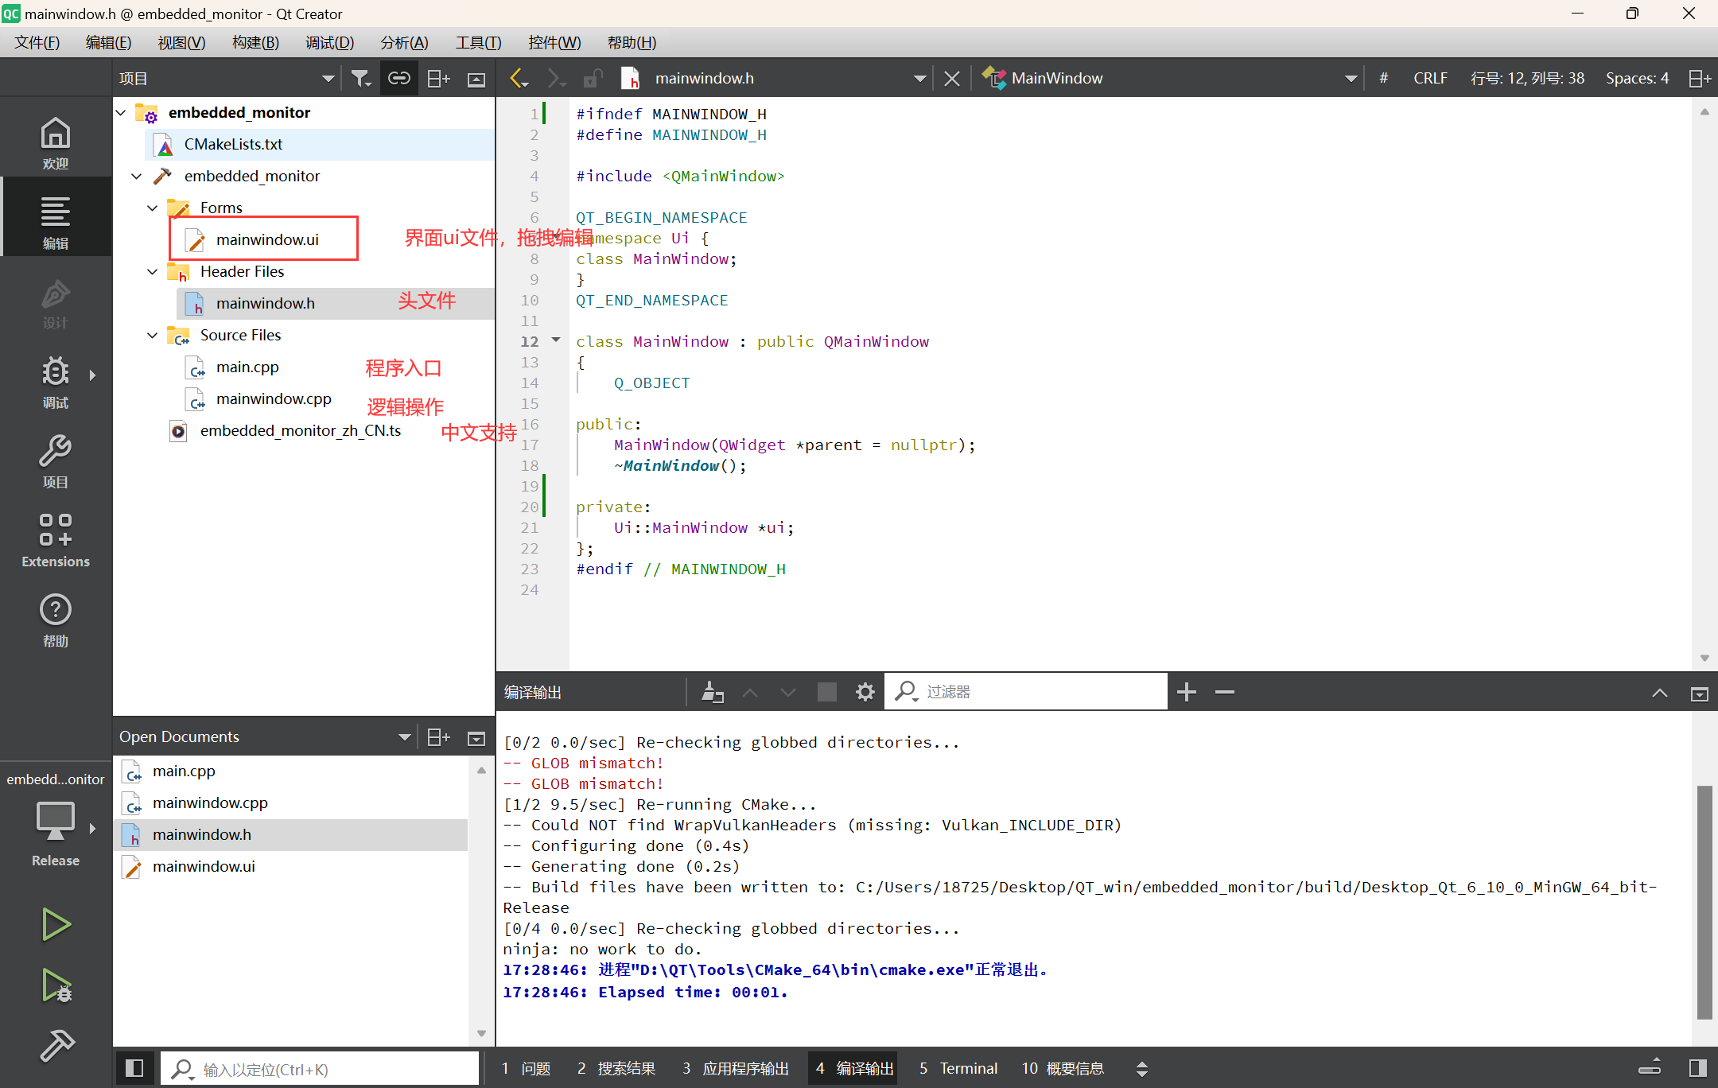Open the compile output settings gear
1718x1088 pixels.
[865, 692]
